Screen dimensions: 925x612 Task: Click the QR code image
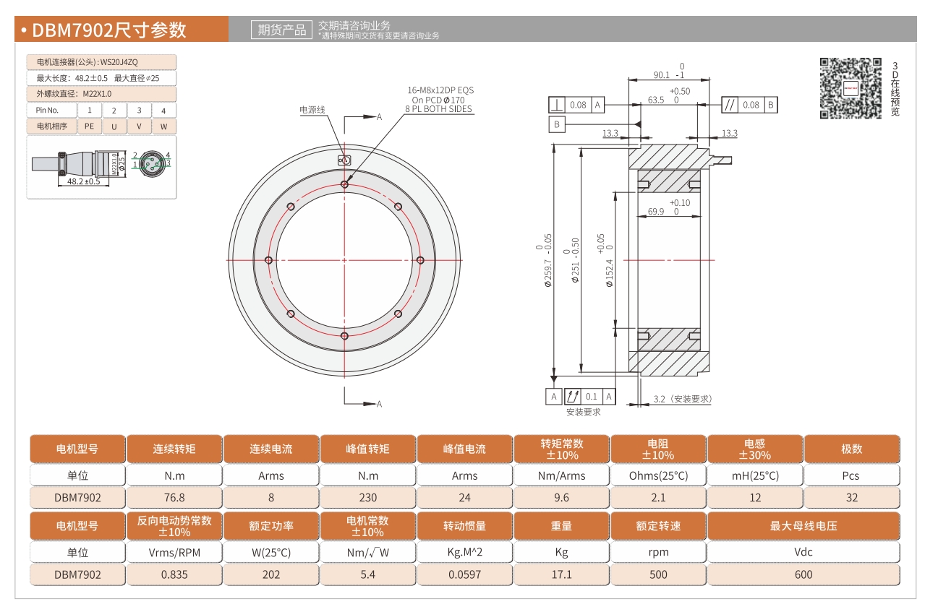point(851,88)
